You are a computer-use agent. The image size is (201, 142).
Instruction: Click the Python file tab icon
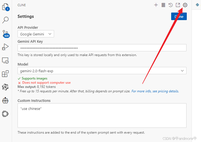[x=197, y=5]
